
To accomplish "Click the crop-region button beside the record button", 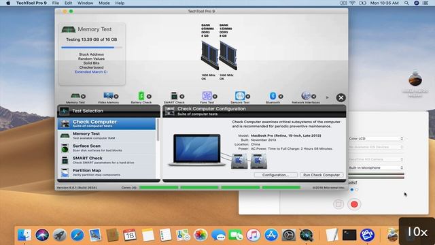I will 338,204.
